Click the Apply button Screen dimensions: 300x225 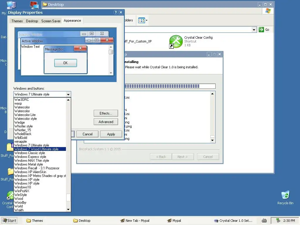pyautogui.click(x=111, y=134)
